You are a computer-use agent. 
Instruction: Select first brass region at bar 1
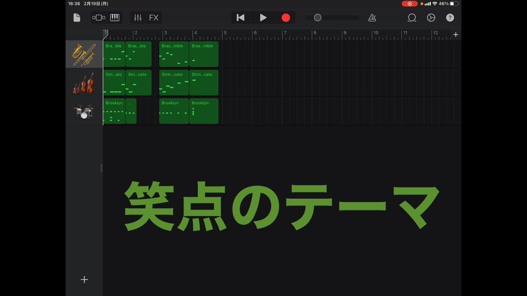click(x=114, y=54)
